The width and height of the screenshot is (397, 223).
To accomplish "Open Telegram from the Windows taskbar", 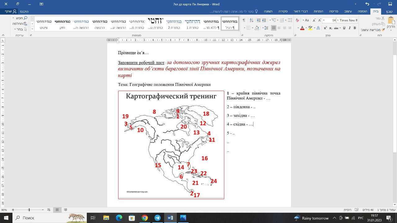I will point(157,218).
